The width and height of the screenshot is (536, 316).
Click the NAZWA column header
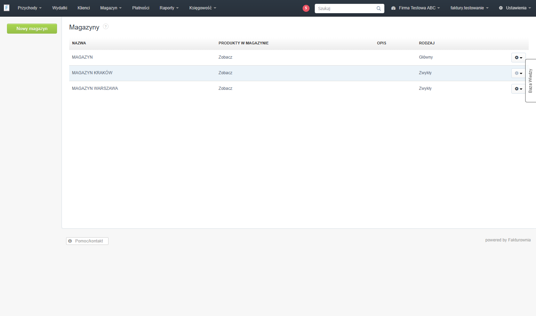(x=79, y=43)
